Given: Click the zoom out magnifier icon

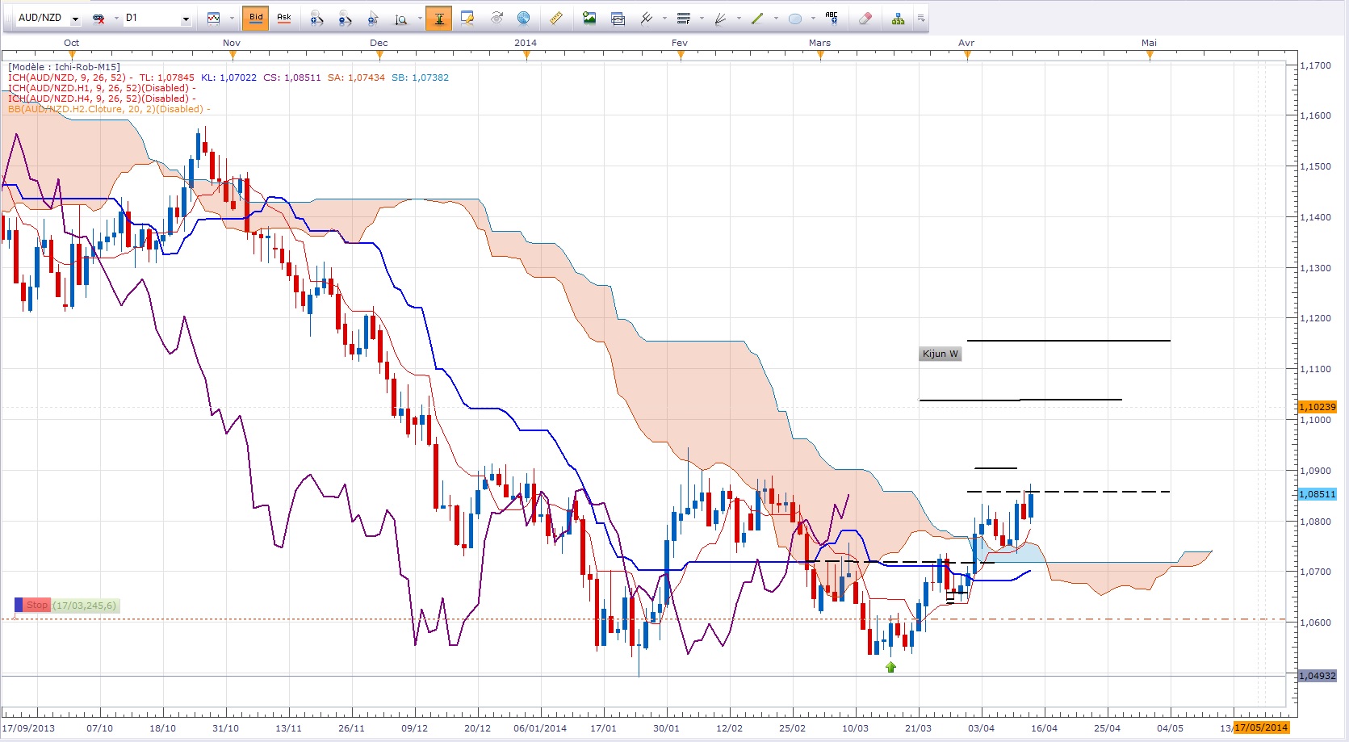Looking at the screenshot, I should point(345,18).
